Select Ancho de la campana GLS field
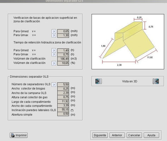 (x=63, y=93)
